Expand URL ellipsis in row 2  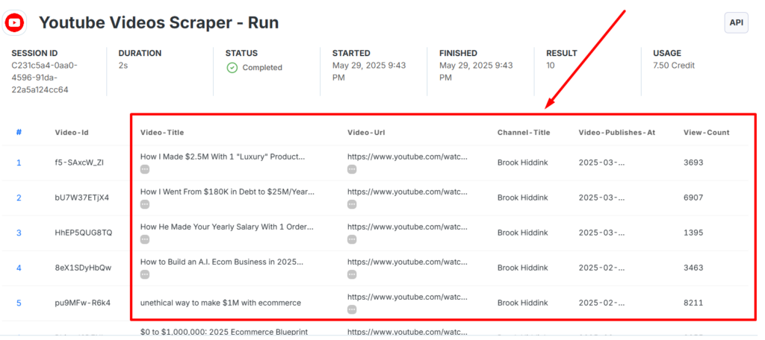pyautogui.click(x=353, y=204)
